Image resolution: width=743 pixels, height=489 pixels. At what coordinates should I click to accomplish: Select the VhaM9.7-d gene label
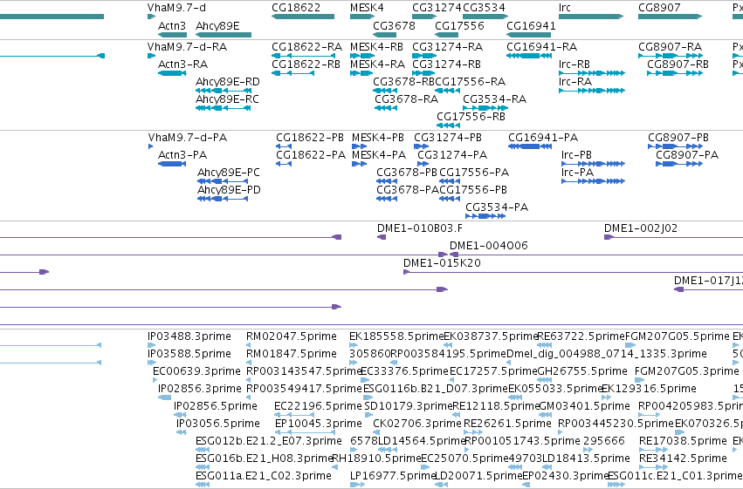(x=176, y=8)
